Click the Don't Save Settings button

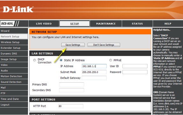(104, 45)
